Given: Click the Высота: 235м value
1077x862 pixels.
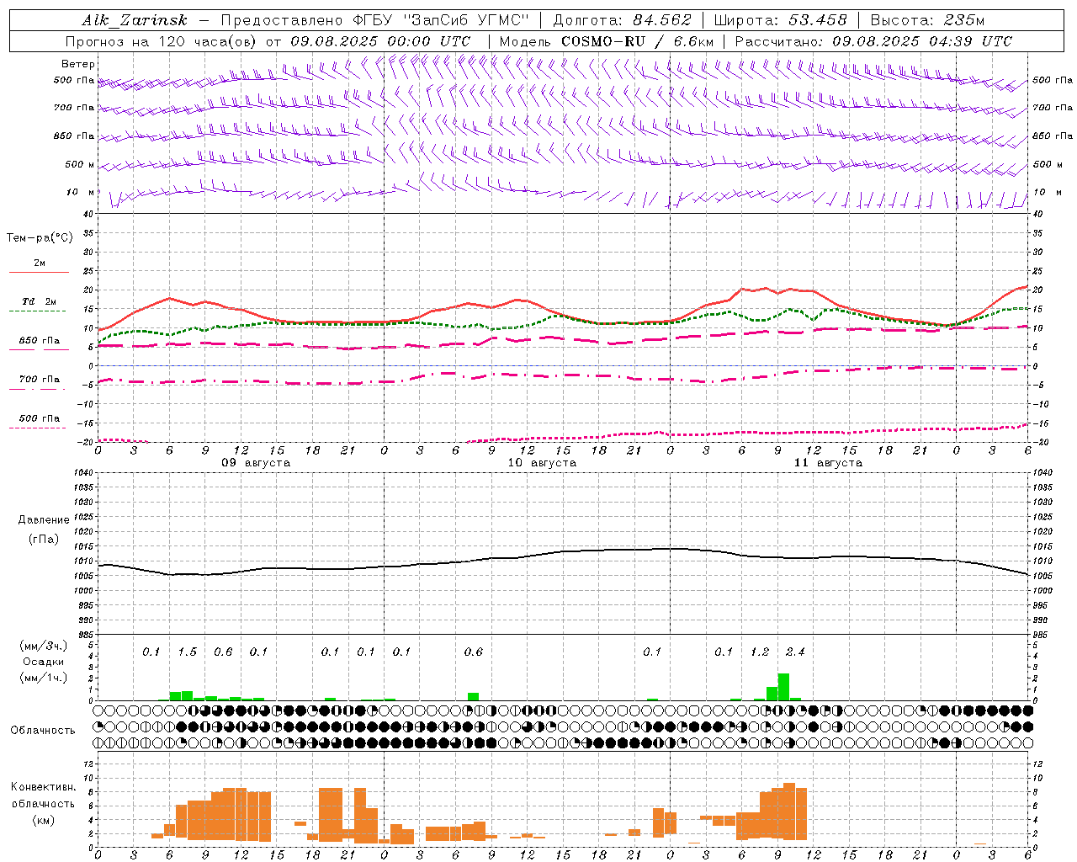Looking at the screenshot, I should coord(927,20).
